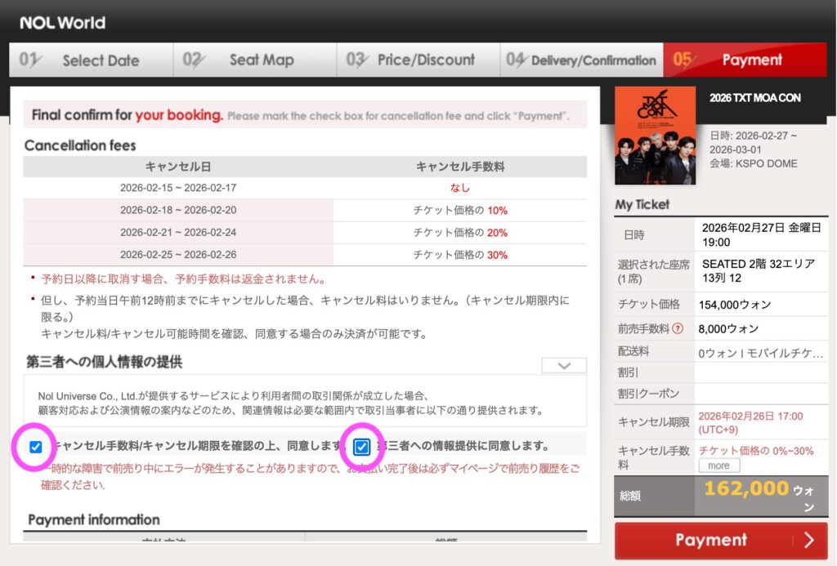Click the 30% cancellation fee row
The image size is (837, 566).
[304, 255]
